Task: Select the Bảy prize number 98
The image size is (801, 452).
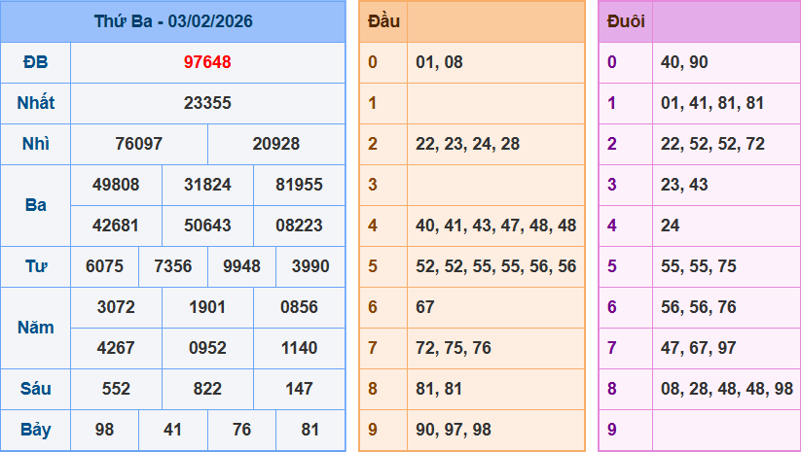Action: click(104, 430)
